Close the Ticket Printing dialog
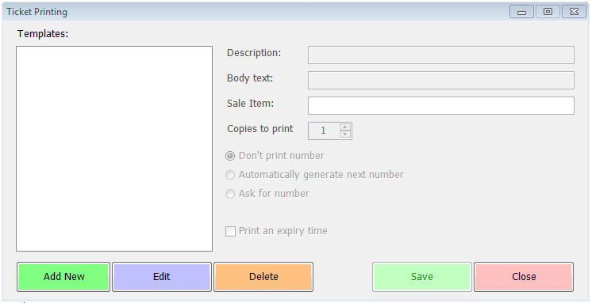592x303 pixels. [524, 277]
